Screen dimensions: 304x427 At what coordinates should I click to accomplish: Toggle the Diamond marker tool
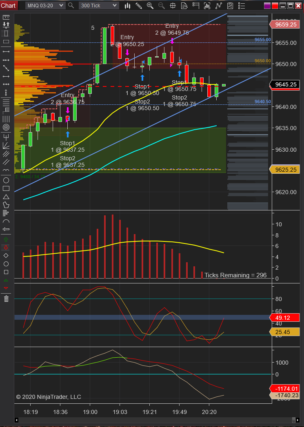6,255
